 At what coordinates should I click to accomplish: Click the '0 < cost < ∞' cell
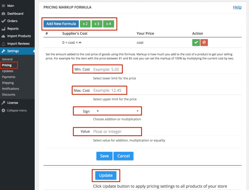coord(72,42)
